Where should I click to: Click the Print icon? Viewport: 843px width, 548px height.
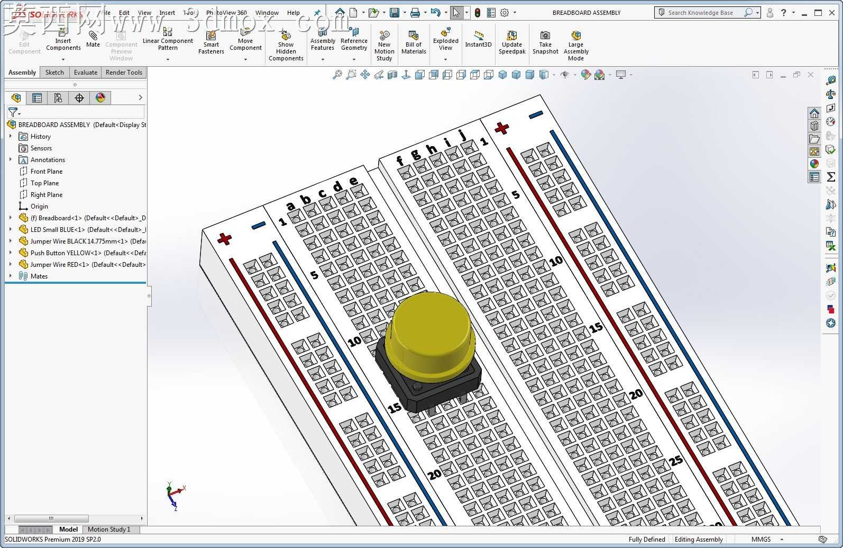415,12
